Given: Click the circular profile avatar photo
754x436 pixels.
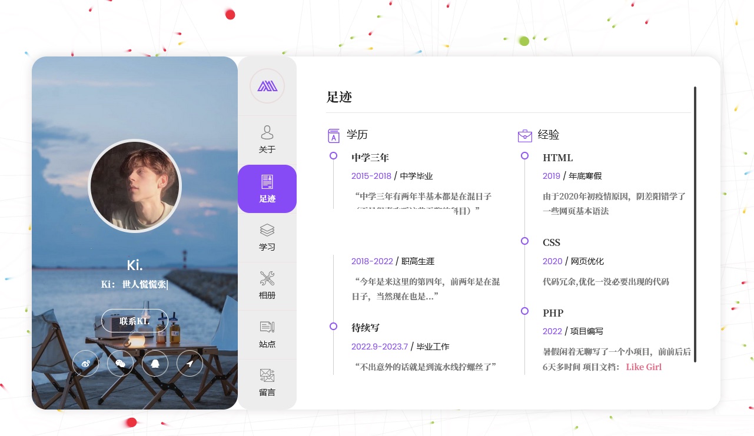Looking at the screenshot, I should point(135,186).
